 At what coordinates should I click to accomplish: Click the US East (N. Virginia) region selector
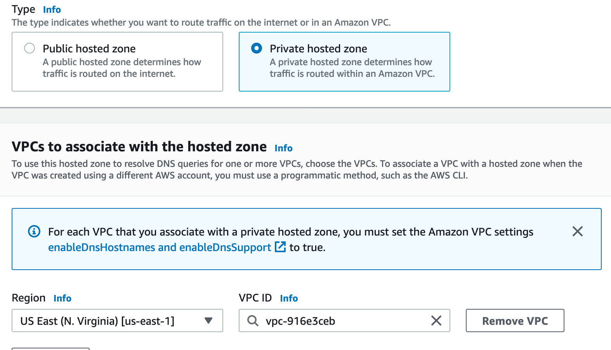click(97, 321)
